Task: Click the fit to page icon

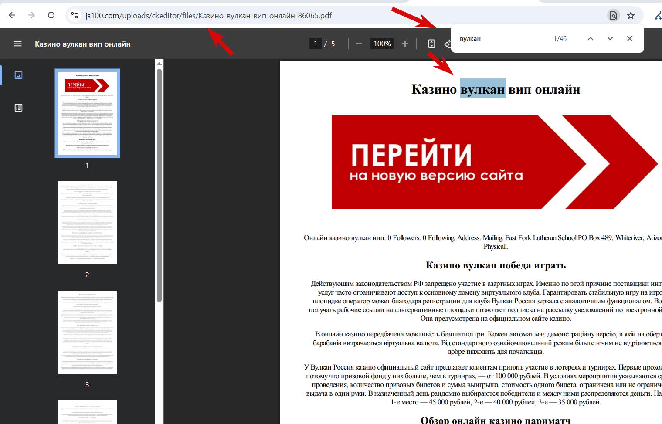Action: point(431,44)
